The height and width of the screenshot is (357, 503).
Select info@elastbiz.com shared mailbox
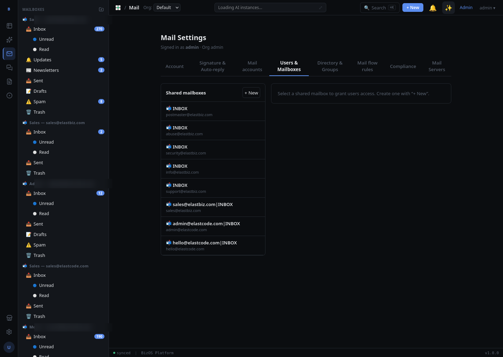pyautogui.click(x=213, y=169)
